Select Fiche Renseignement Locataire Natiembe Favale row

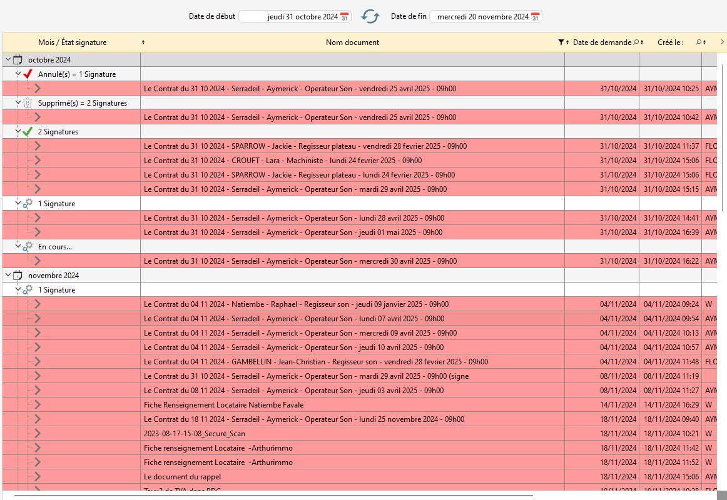[x=223, y=405]
